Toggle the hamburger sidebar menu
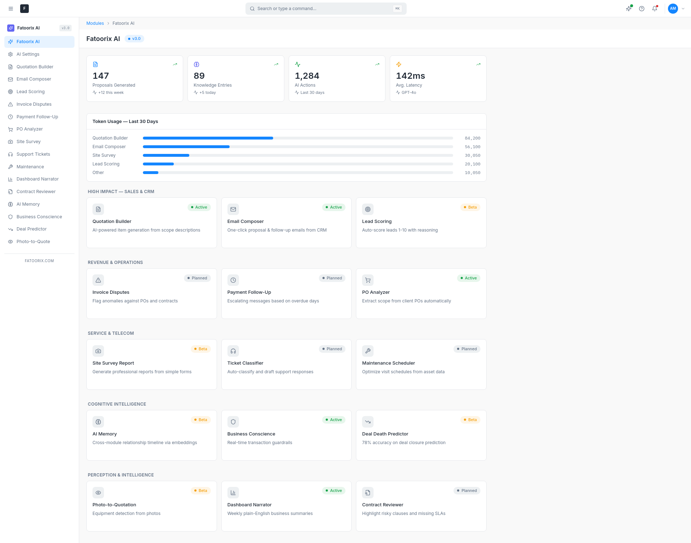Image resolution: width=691 pixels, height=543 pixels. pos(11,9)
